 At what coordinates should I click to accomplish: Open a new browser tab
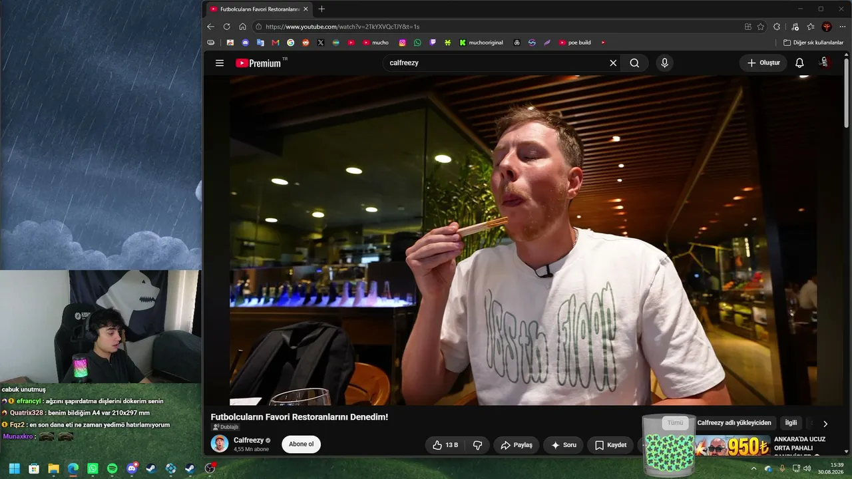(x=322, y=9)
